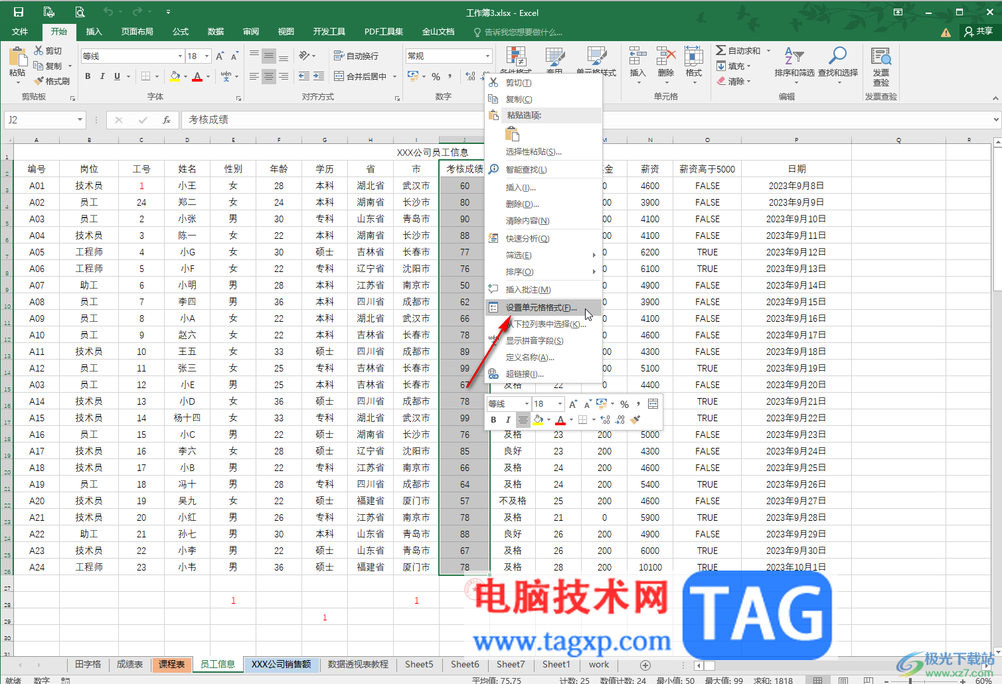Toggle italic in the mini toolbar

[508, 419]
